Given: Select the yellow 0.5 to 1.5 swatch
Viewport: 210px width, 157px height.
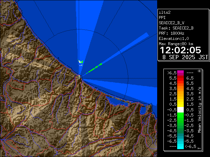Looking at the screenshot, I should tap(180, 104).
